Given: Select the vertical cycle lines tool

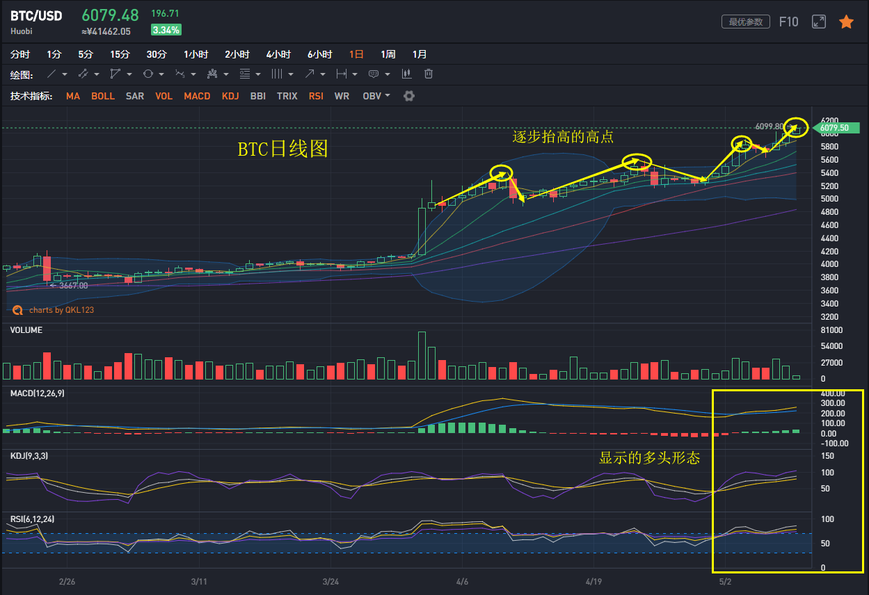Looking at the screenshot, I should click(277, 74).
